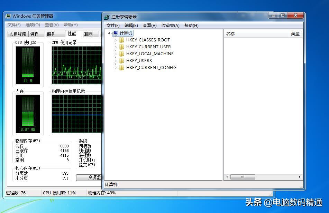
Task: Open the 收藏夹(A) menu in Registry Editor
Action: 170,25
